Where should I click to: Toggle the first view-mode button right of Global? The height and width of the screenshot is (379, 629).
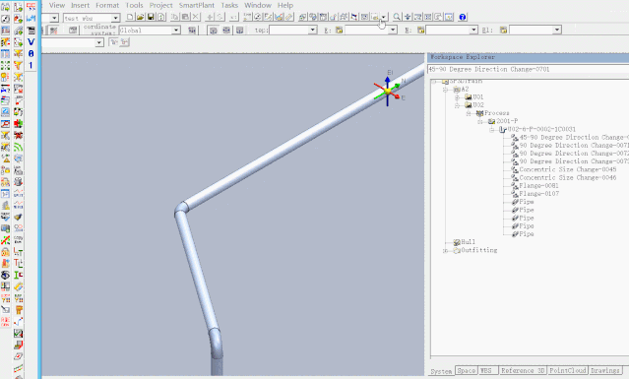tap(214, 31)
